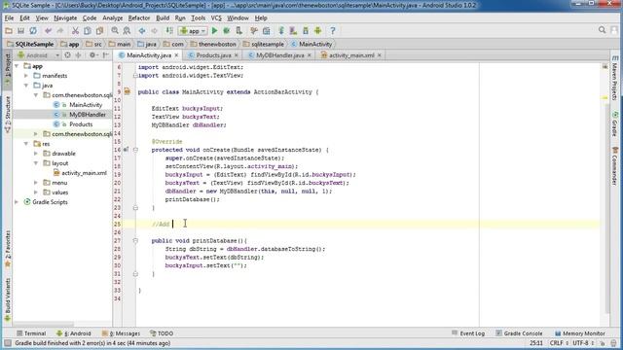Click the Cut scissors icon
Image resolution: width=623 pixels, height=350 pixels.
tap(75, 31)
